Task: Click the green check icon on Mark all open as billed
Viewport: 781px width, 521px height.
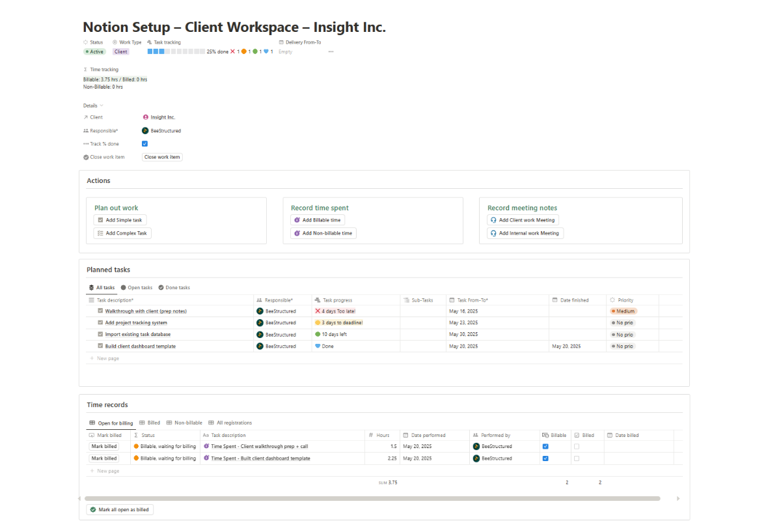Action: (93, 510)
